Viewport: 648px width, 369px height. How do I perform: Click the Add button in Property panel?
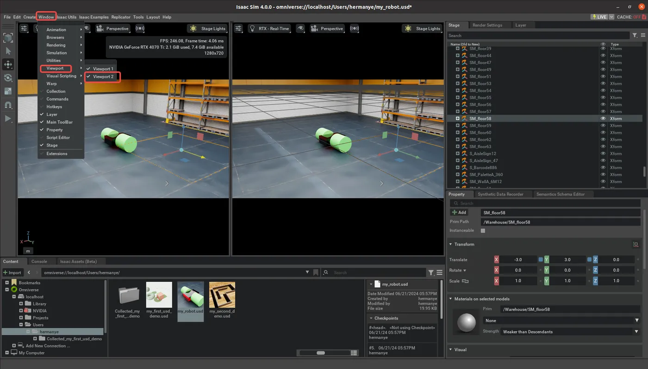click(459, 212)
